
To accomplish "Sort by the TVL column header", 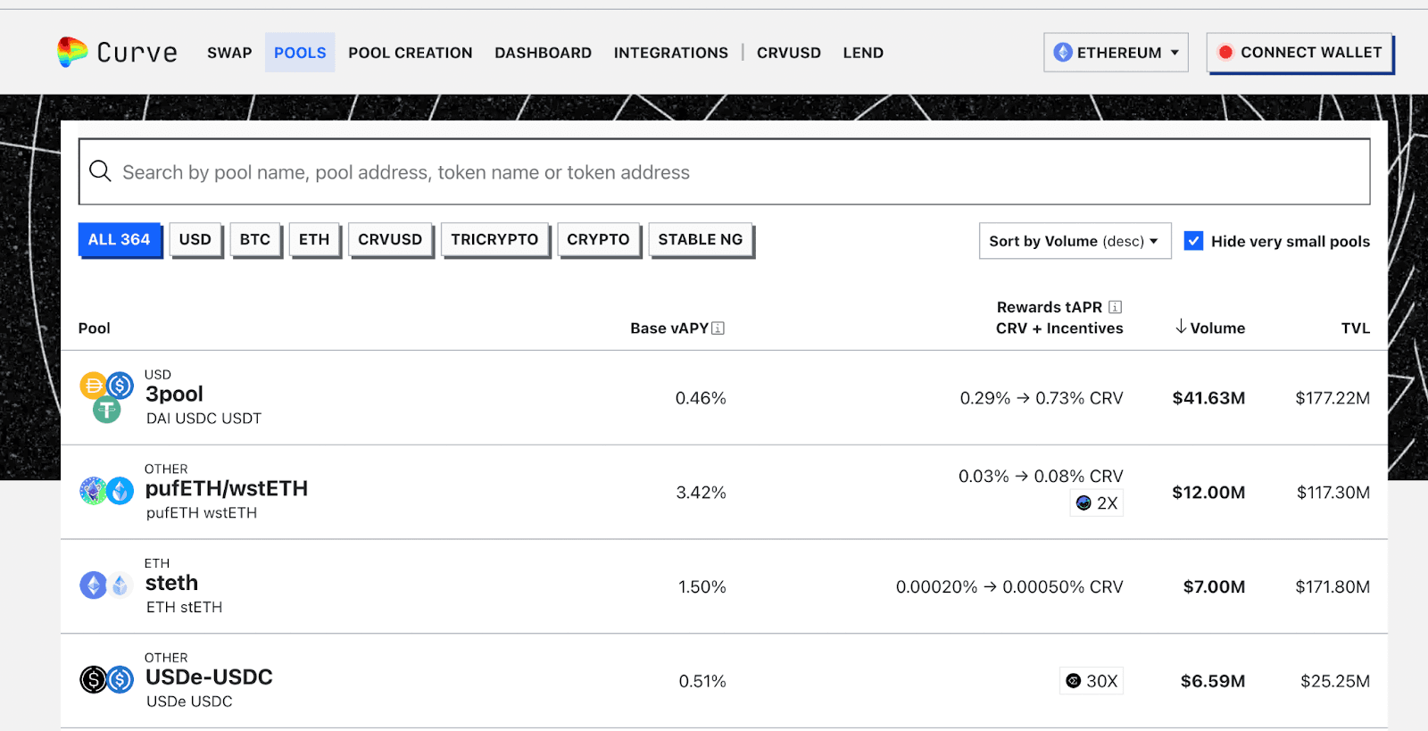I will point(1355,328).
